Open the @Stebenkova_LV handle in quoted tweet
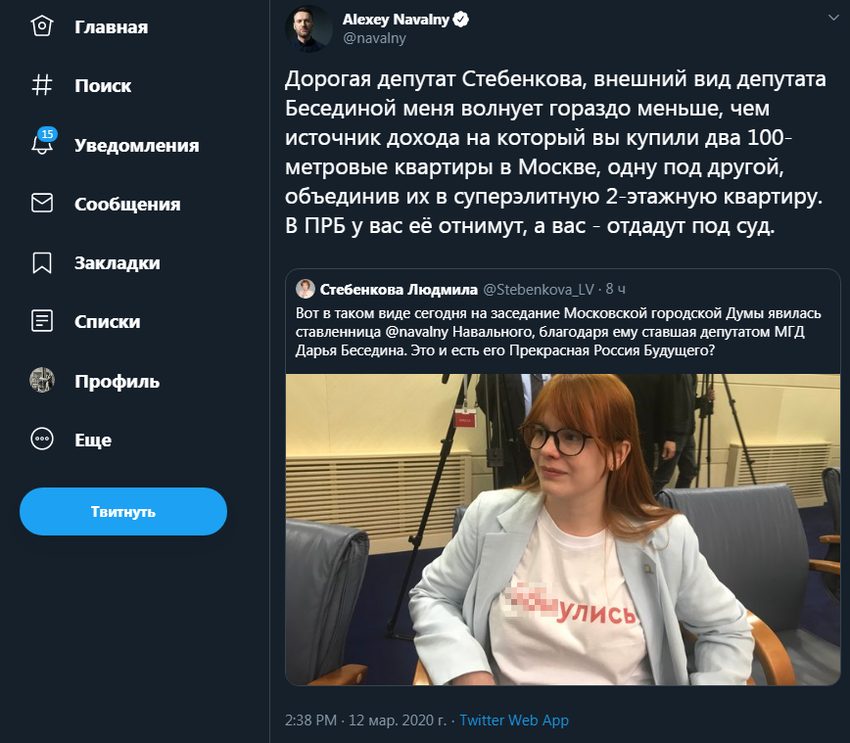The image size is (850, 743). [539, 290]
